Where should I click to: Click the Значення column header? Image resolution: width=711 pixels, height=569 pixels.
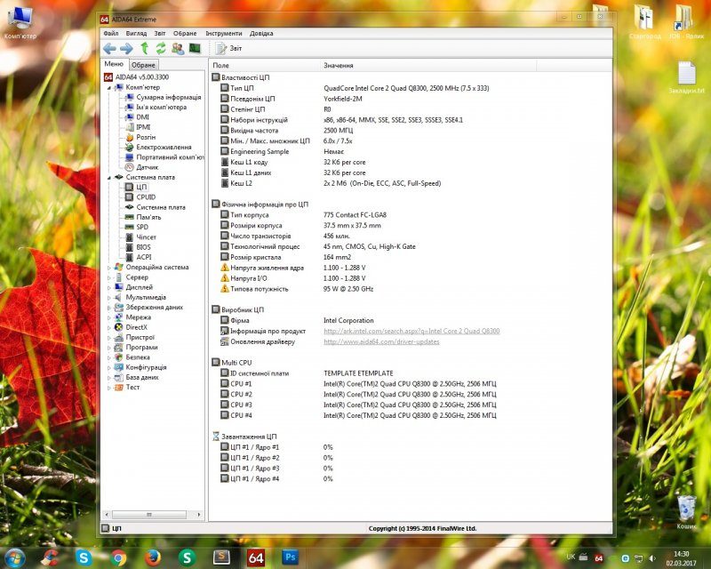(x=339, y=66)
